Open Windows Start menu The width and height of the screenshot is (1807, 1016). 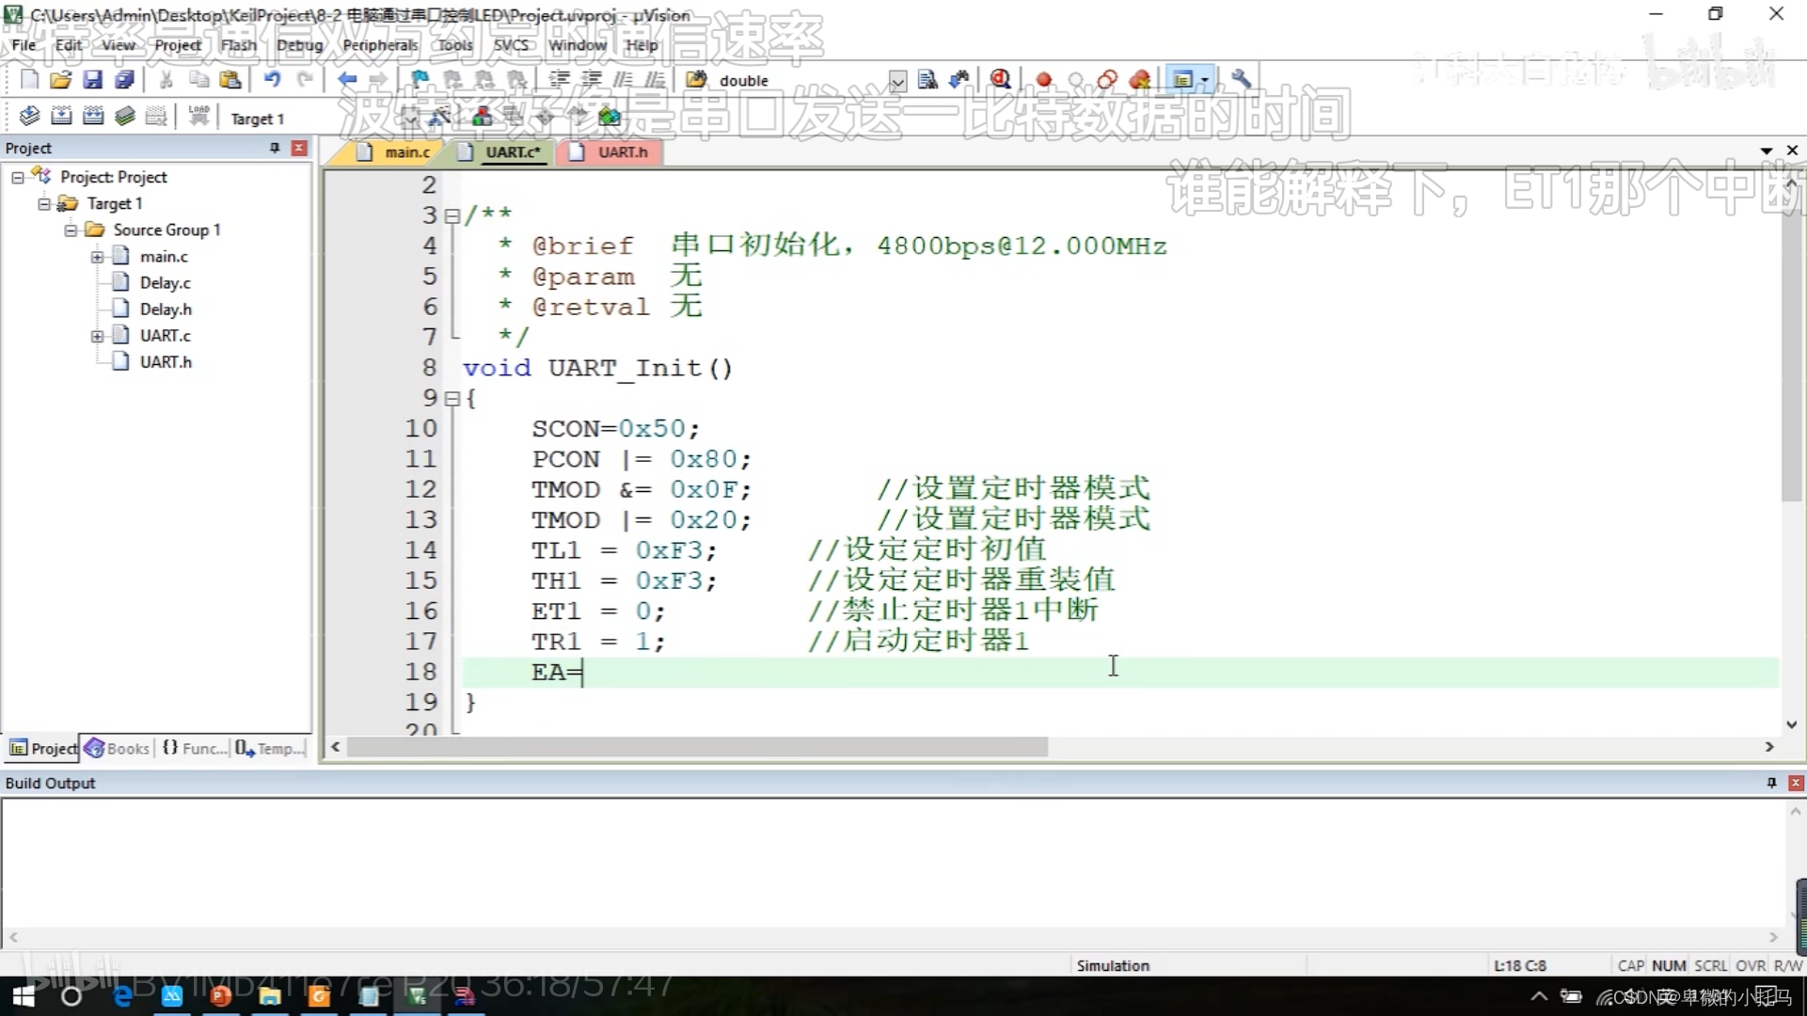coord(24,996)
